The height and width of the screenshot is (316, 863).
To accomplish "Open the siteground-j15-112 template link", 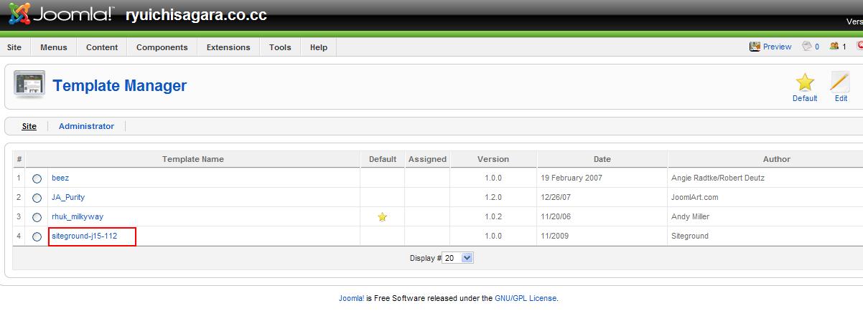I will pyautogui.click(x=84, y=236).
